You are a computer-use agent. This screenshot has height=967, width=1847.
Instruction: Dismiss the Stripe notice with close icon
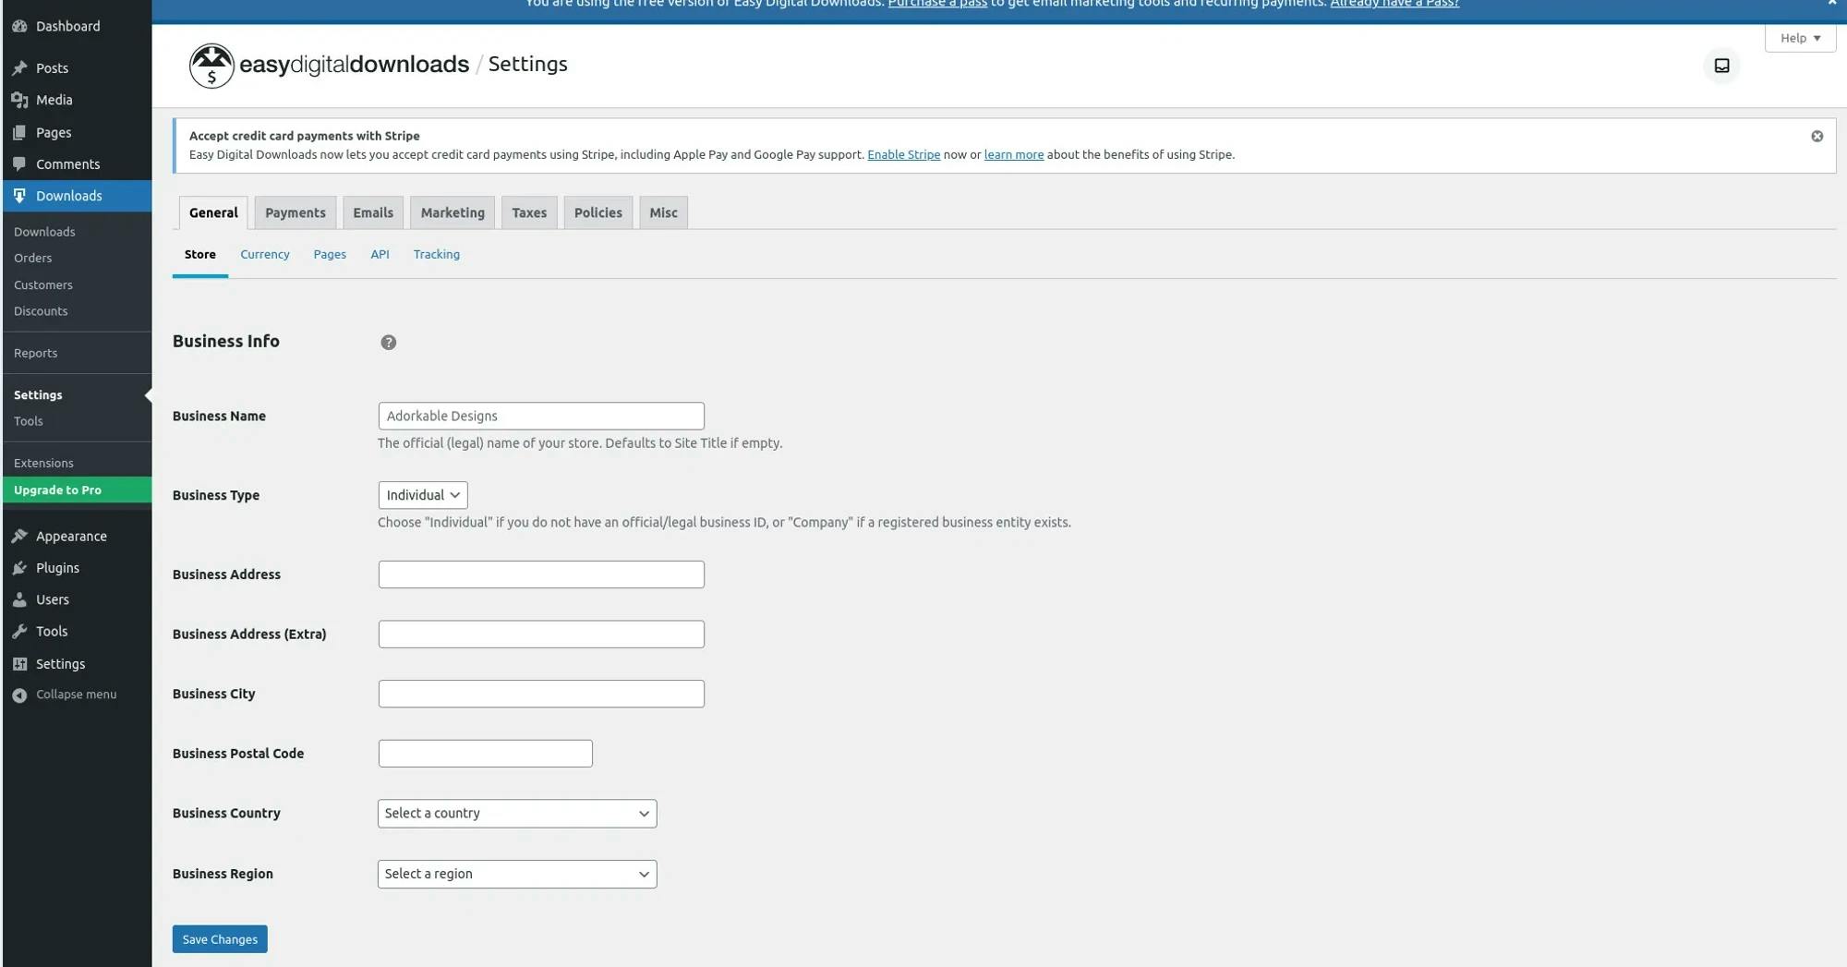(1817, 136)
